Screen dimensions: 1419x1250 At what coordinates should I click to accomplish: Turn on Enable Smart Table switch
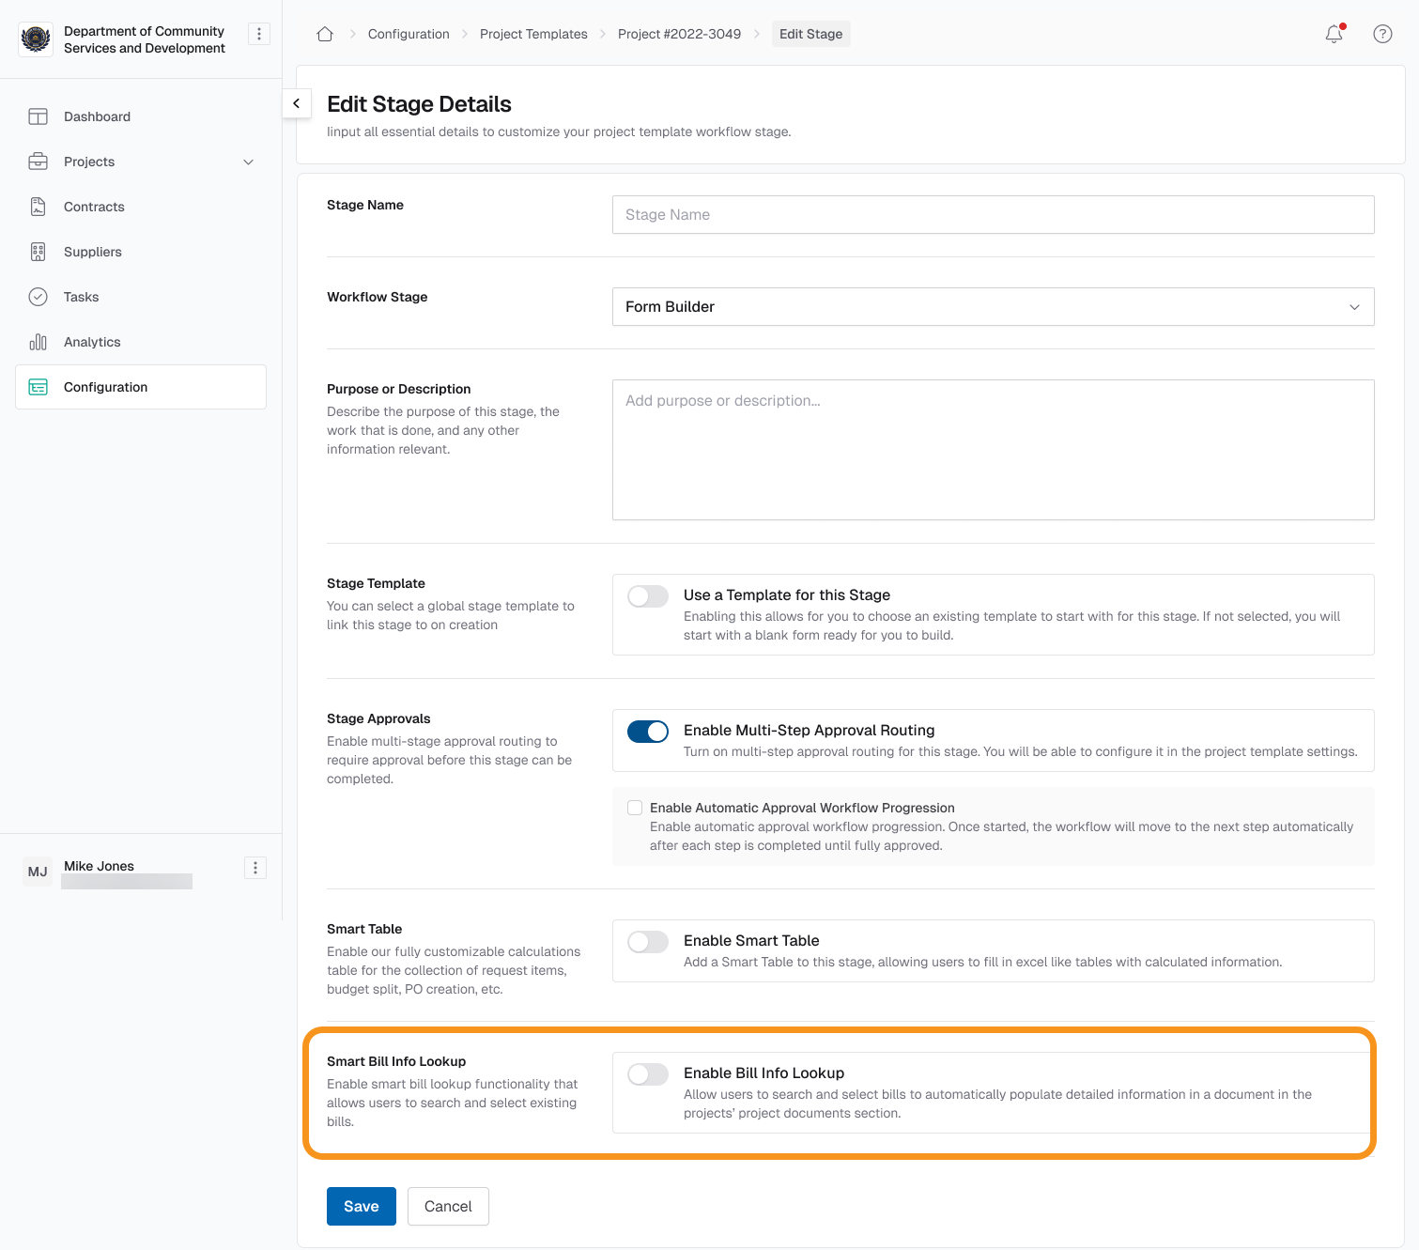(x=648, y=942)
